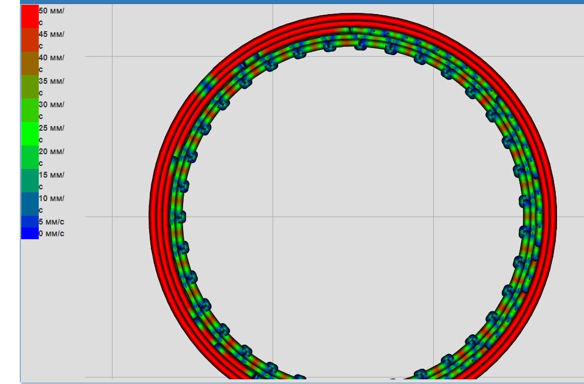Click the 30 мм/с green legend swatch
Screen dimensions: 584x384
(30, 110)
